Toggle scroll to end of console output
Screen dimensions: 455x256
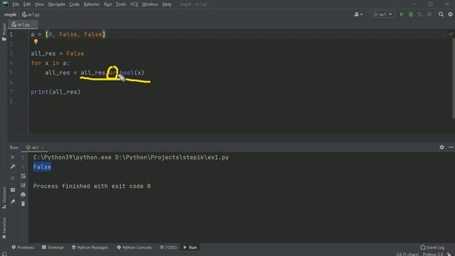(x=23, y=185)
